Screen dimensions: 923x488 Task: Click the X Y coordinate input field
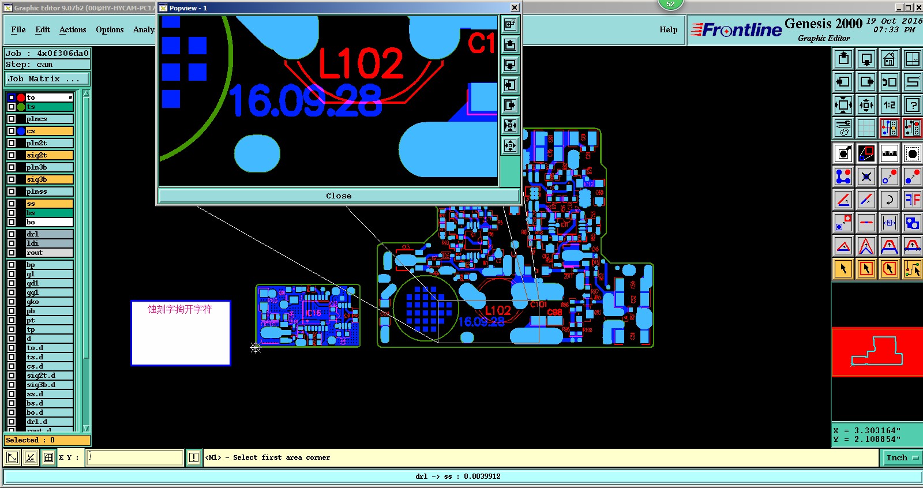click(135, 458)
